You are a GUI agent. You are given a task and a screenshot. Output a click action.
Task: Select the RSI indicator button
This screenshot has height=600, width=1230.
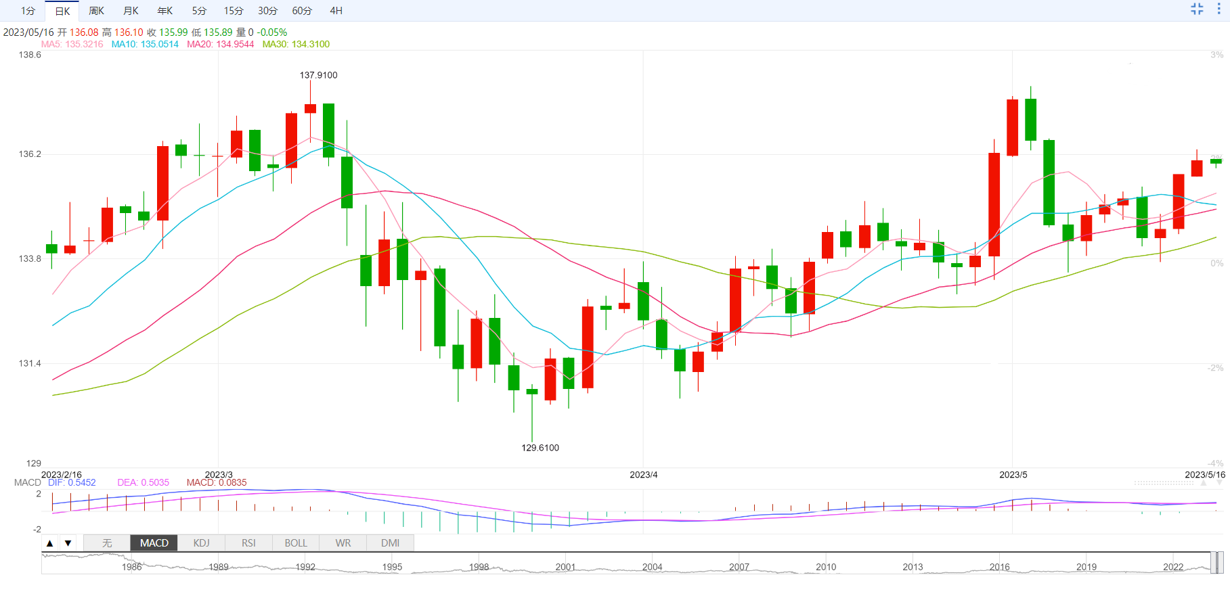click(x=248, y=543)
